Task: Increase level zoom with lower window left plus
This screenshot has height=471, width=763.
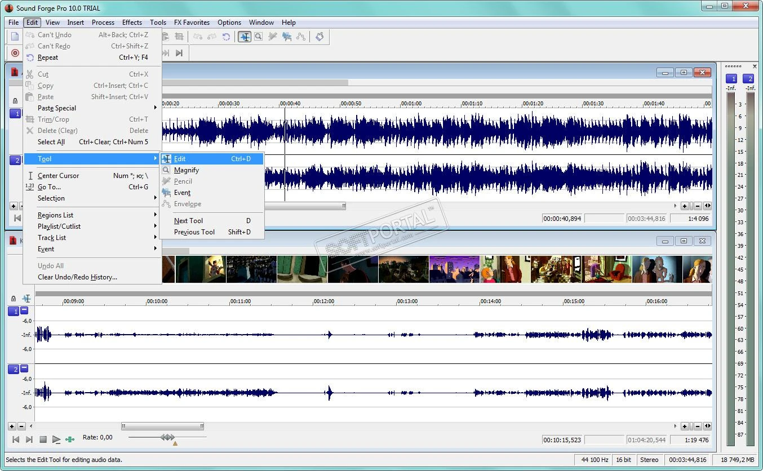Action: (12, 426)
